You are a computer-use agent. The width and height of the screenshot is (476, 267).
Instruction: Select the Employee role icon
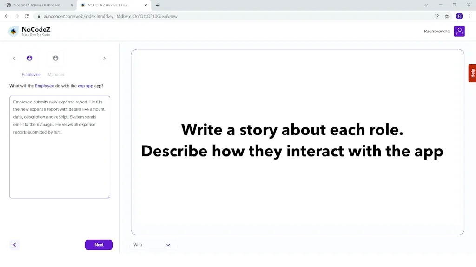[29, 58]
